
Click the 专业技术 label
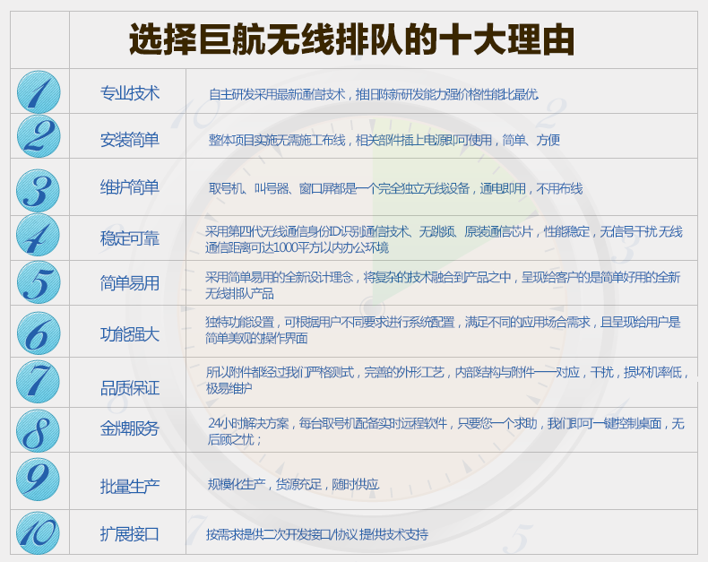[x=129, y=93]
